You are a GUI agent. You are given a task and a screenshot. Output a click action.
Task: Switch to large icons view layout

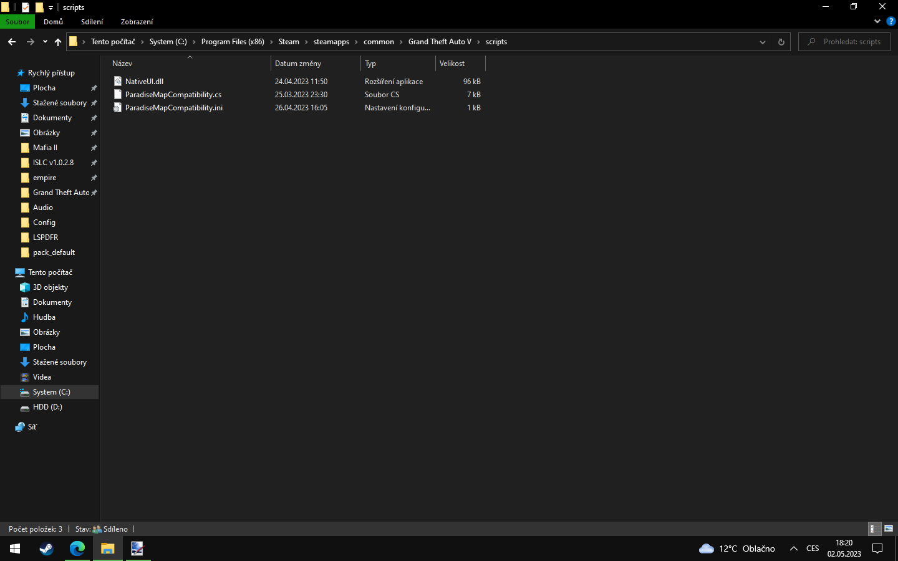tap(889, 529)
